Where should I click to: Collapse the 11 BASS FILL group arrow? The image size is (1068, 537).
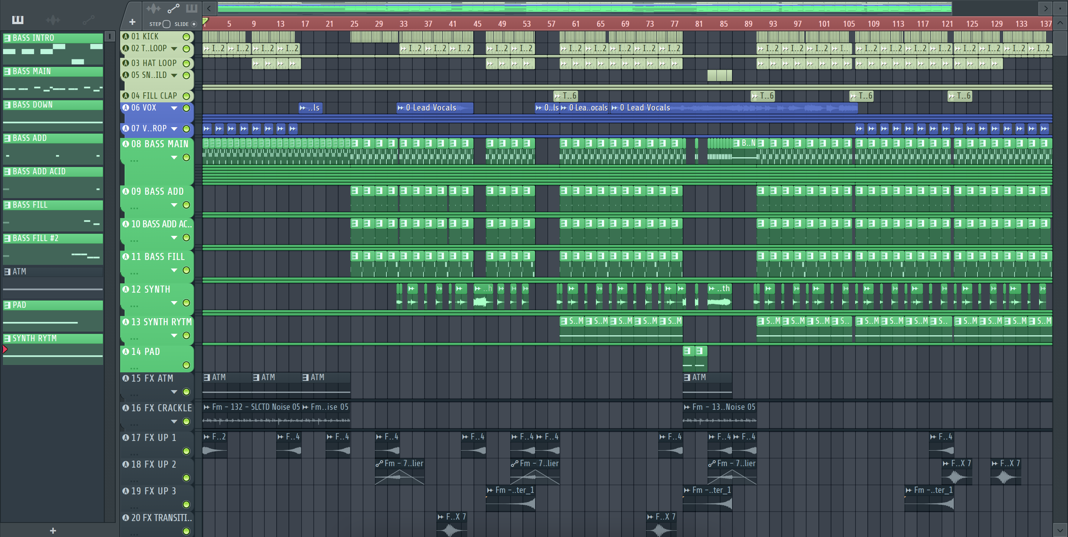click(x=174, y=270)
